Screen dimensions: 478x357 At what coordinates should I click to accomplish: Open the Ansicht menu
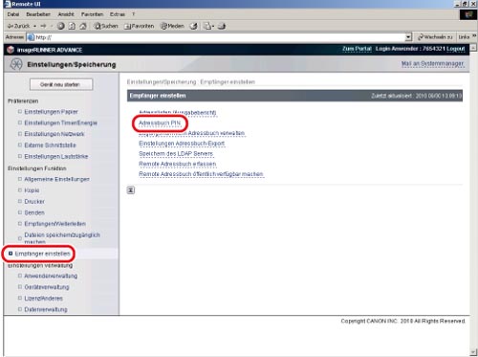point(66,14)
